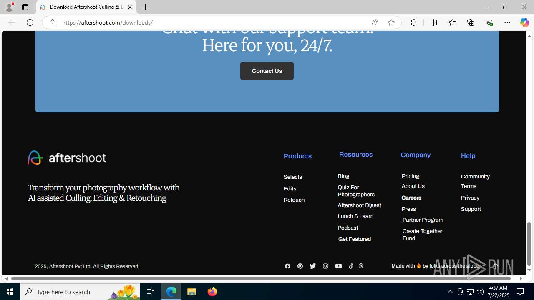
Task: Open Task View on taskbar
Action: [x=150, y=292]
